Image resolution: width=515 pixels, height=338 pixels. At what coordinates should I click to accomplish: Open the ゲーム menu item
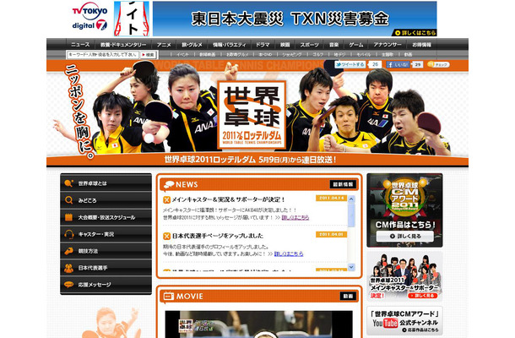(356, 45)
